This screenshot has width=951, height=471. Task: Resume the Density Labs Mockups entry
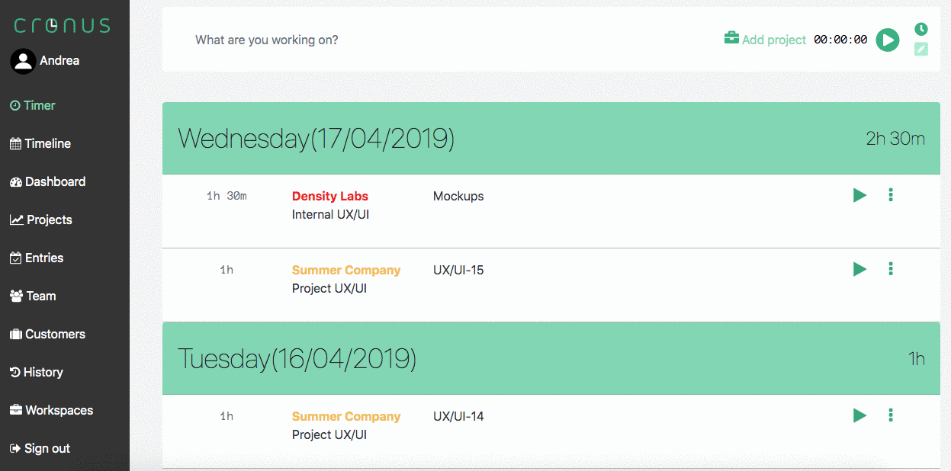point(859,195)
